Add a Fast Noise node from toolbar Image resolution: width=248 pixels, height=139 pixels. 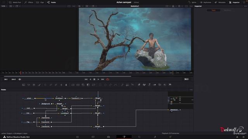(29, 85)
